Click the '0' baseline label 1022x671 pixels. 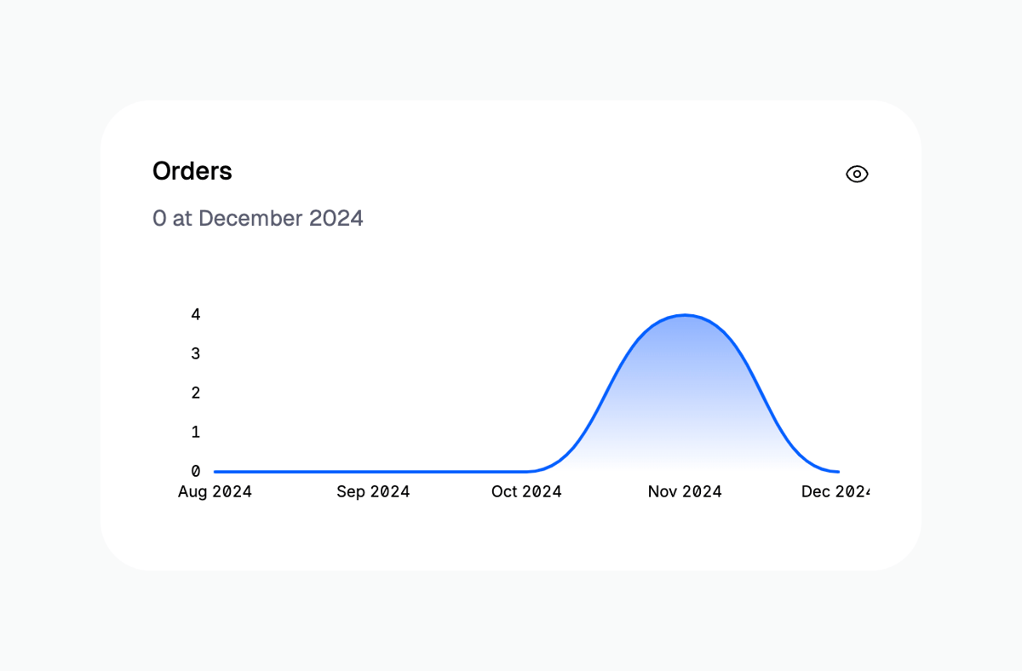(195, 469)
